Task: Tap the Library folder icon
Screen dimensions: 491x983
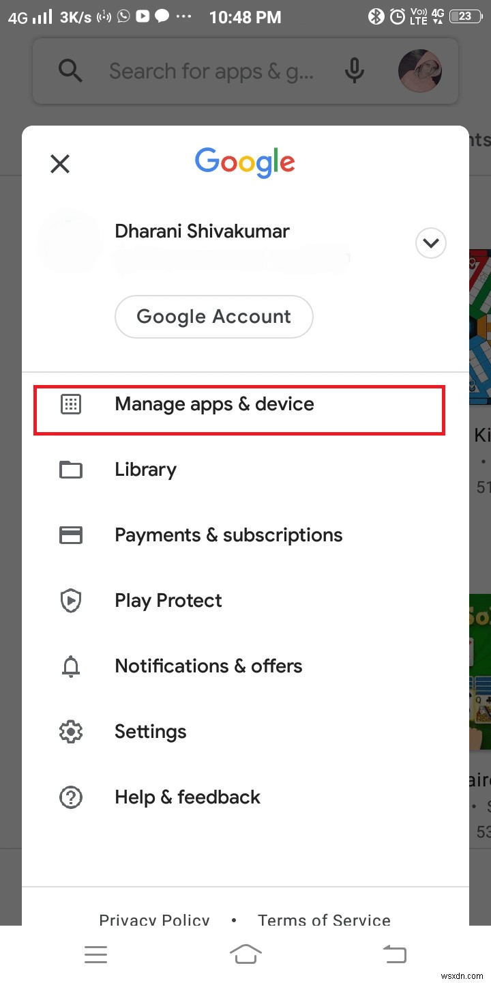Action: coord(71,470)
